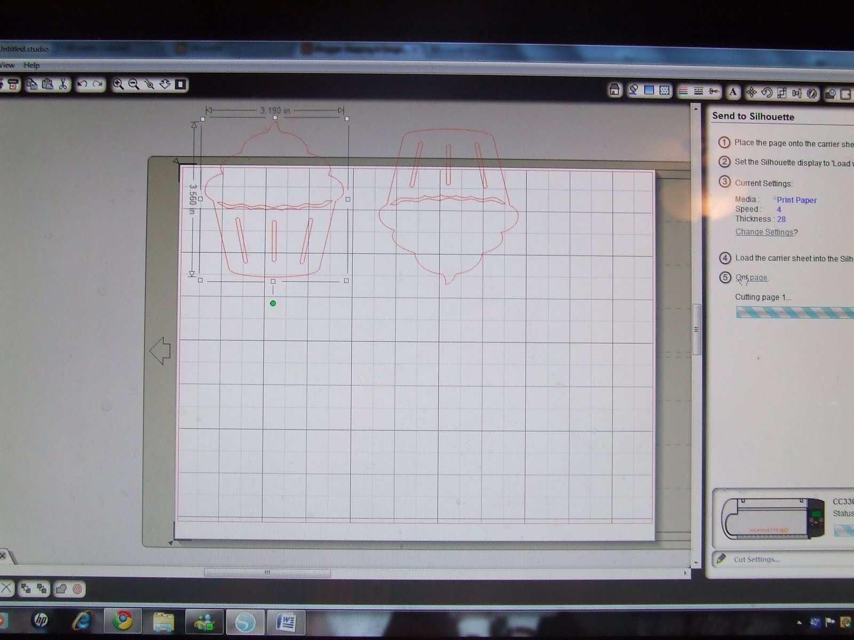This screenshot has height=640, width=854.
Task: Open the scale options panel
Action: (782, 93)
